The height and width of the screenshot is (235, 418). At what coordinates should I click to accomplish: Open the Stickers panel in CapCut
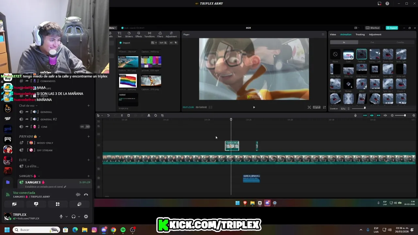click(129, 34)
